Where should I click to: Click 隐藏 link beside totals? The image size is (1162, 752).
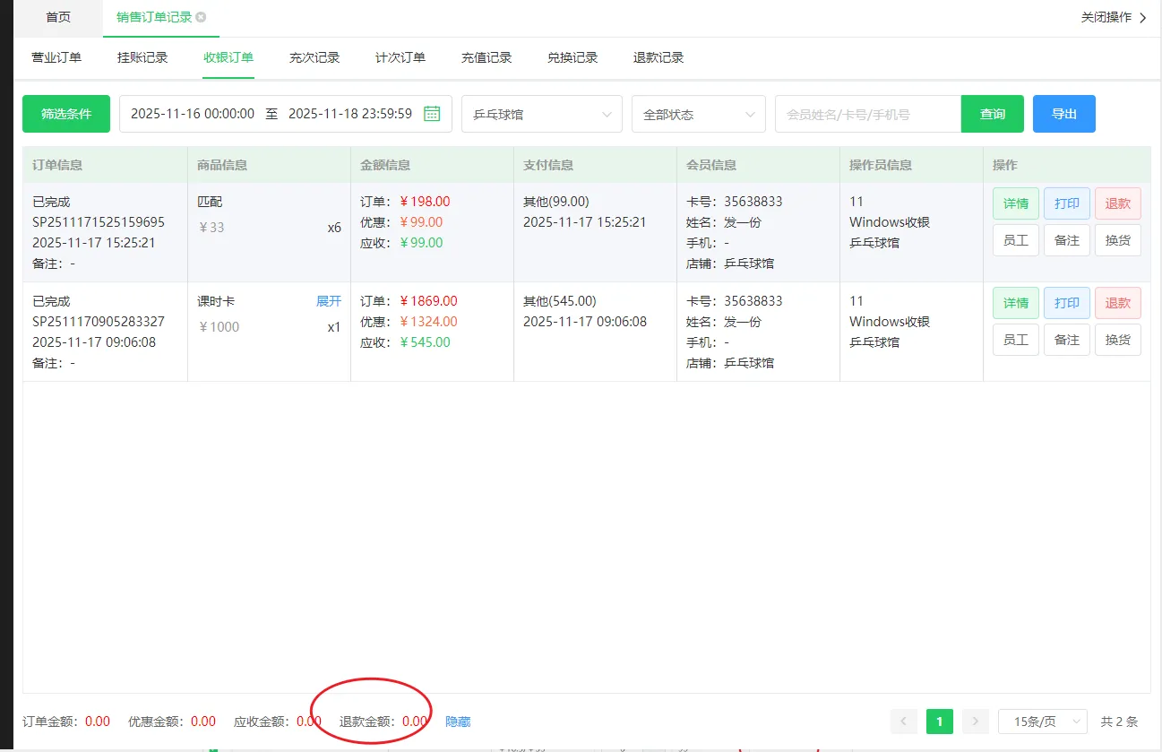(458, 722)
